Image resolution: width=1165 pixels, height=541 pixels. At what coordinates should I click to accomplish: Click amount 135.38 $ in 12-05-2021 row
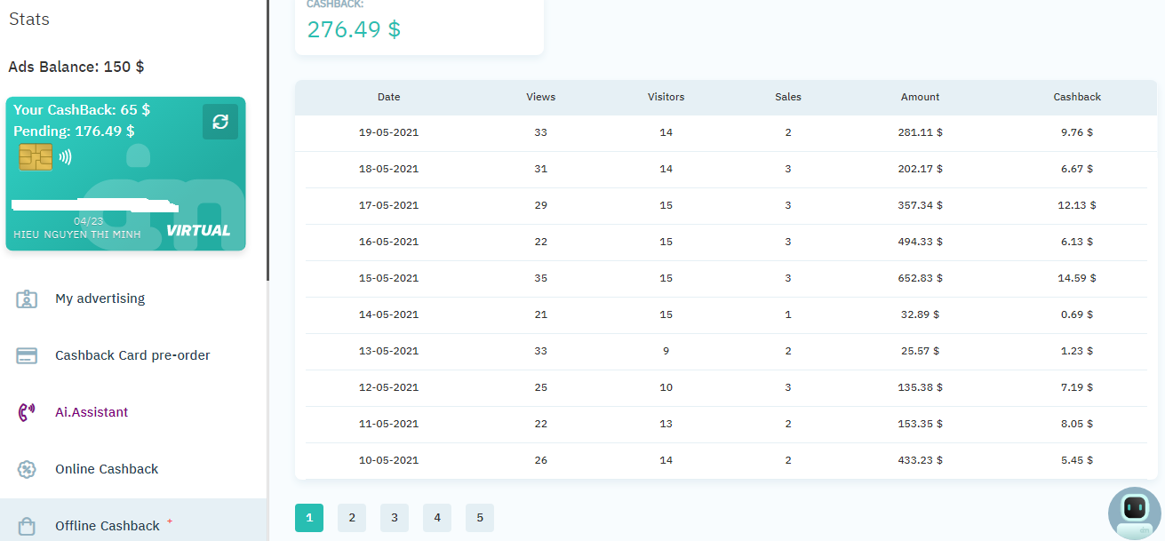pos(920,387)
